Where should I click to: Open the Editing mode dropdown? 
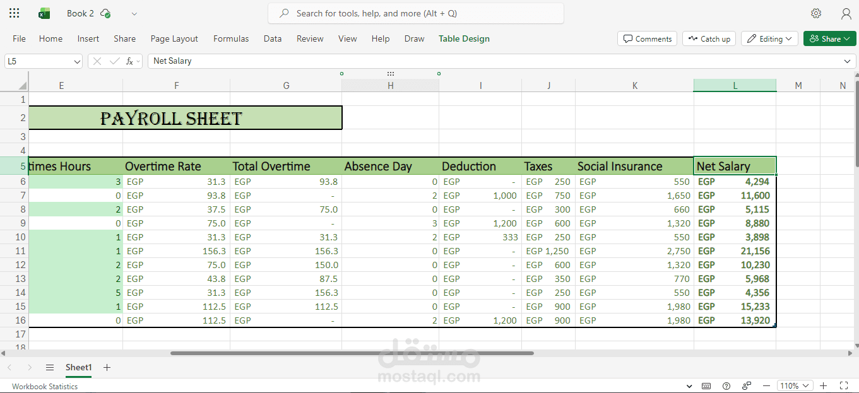coord(769,38)
